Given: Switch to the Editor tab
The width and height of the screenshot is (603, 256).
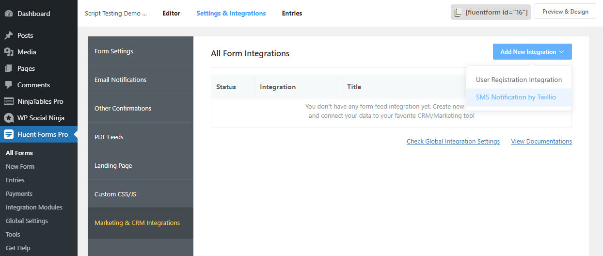Looking at the screenshot, I should (x=171, y=14).
